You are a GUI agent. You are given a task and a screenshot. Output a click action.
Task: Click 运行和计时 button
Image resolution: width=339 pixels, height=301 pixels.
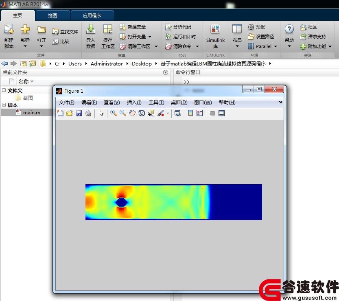(x=181, y=37)
